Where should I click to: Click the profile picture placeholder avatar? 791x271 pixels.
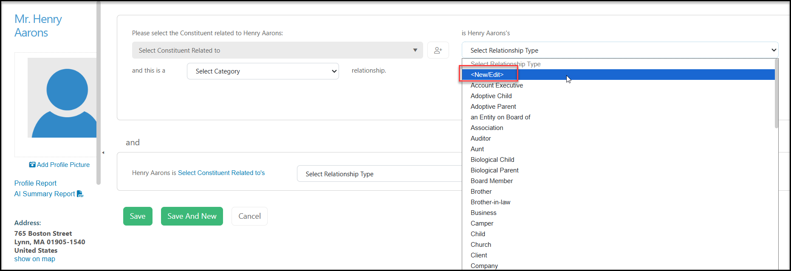click(62, 98)
